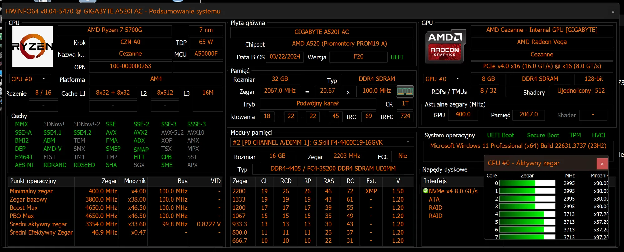Select the Zegar bazowy row
The height and width of the screenshot is (252, 624).
[x=115, y=200]
